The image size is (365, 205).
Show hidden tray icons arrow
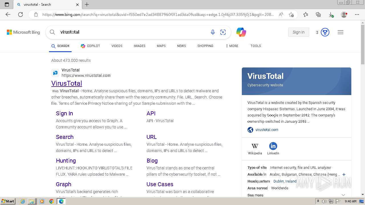(x=318, y=201)
